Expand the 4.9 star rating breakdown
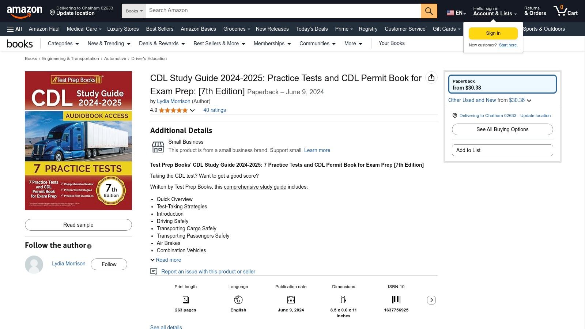This screenshot has height=329, width=585. coord(192,110)
